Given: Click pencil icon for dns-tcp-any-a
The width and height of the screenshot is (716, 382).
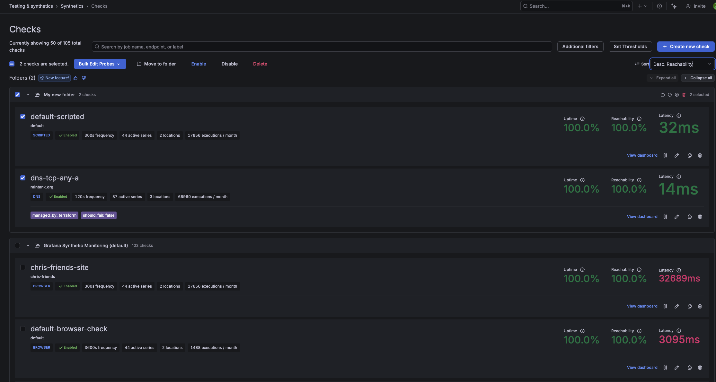Looking at the screenshot, I should (677, 217).
